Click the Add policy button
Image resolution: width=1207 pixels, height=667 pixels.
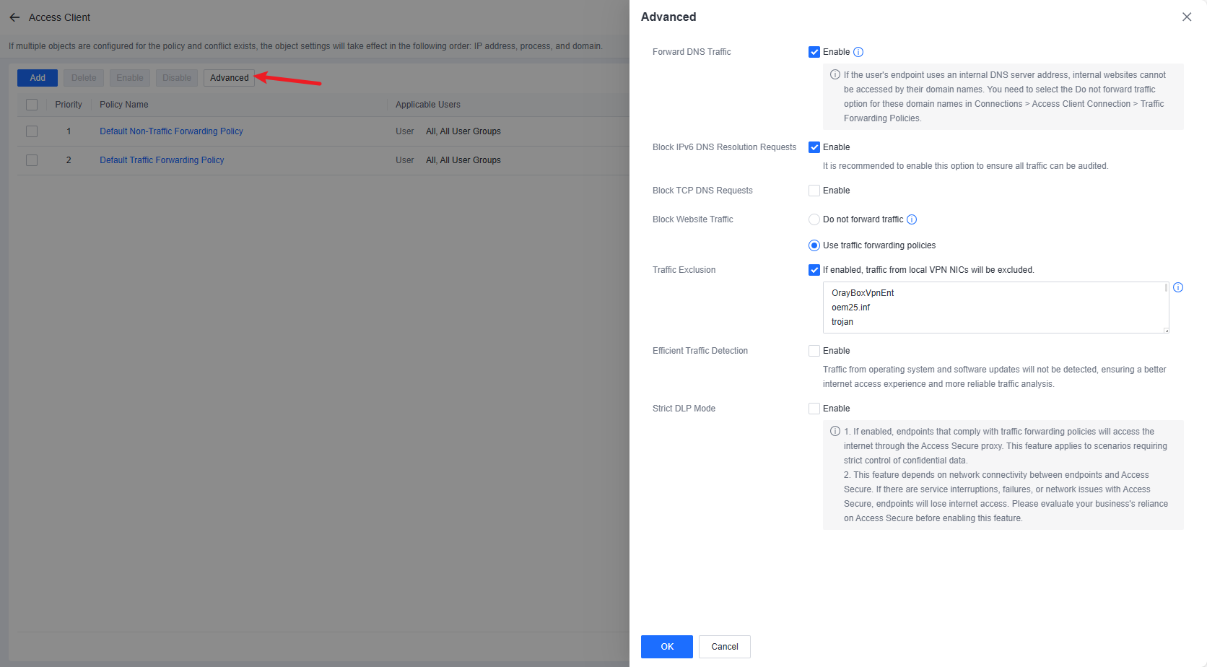tap(38, 78)
